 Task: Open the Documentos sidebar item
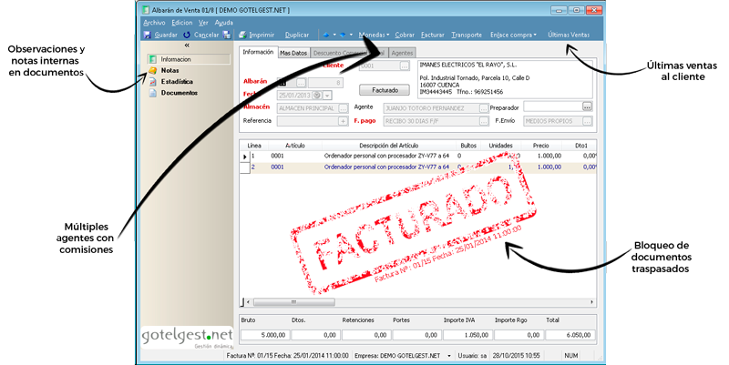point(179,93)
